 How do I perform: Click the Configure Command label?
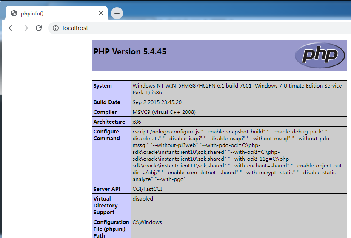point(106,135)
